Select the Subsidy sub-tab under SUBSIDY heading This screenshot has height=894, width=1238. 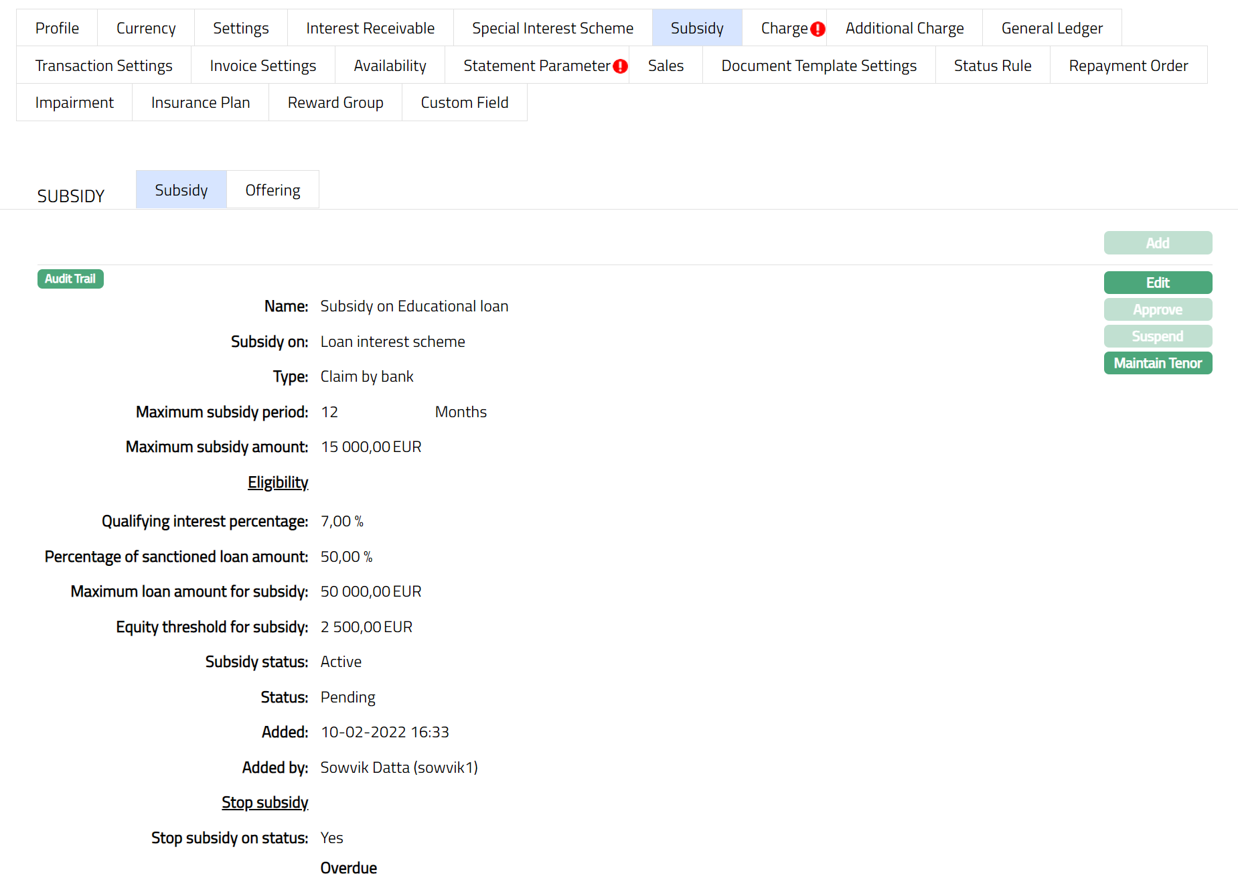pos(181,190)
